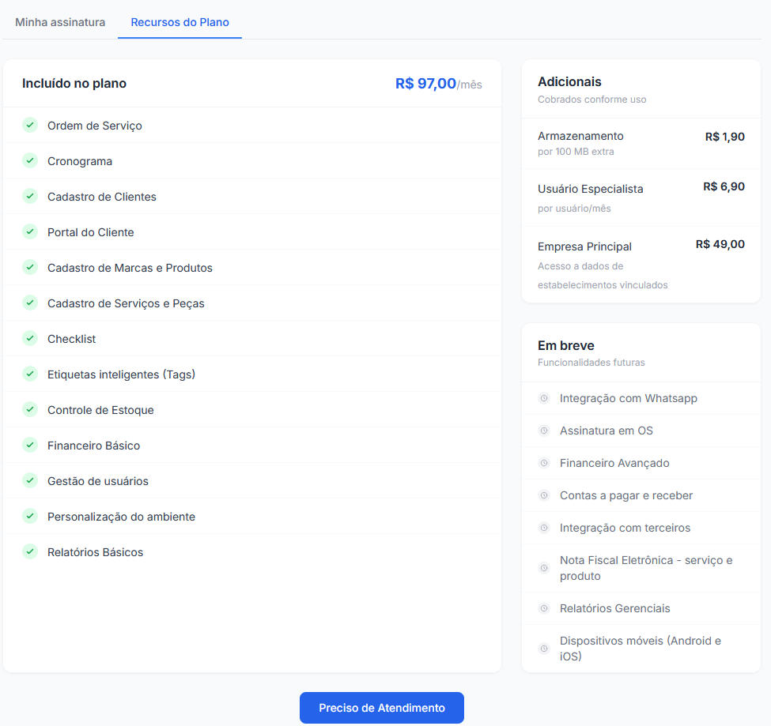Click the Armazenamento add-on label
This screenshot has width=771, height=726.
[580, 136]
